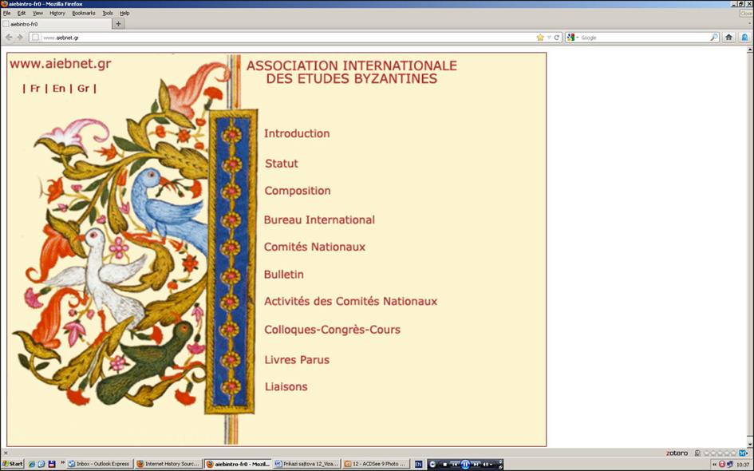Click the Windows Start button
Screen dimensions: 754x471
tap(13, 464)
